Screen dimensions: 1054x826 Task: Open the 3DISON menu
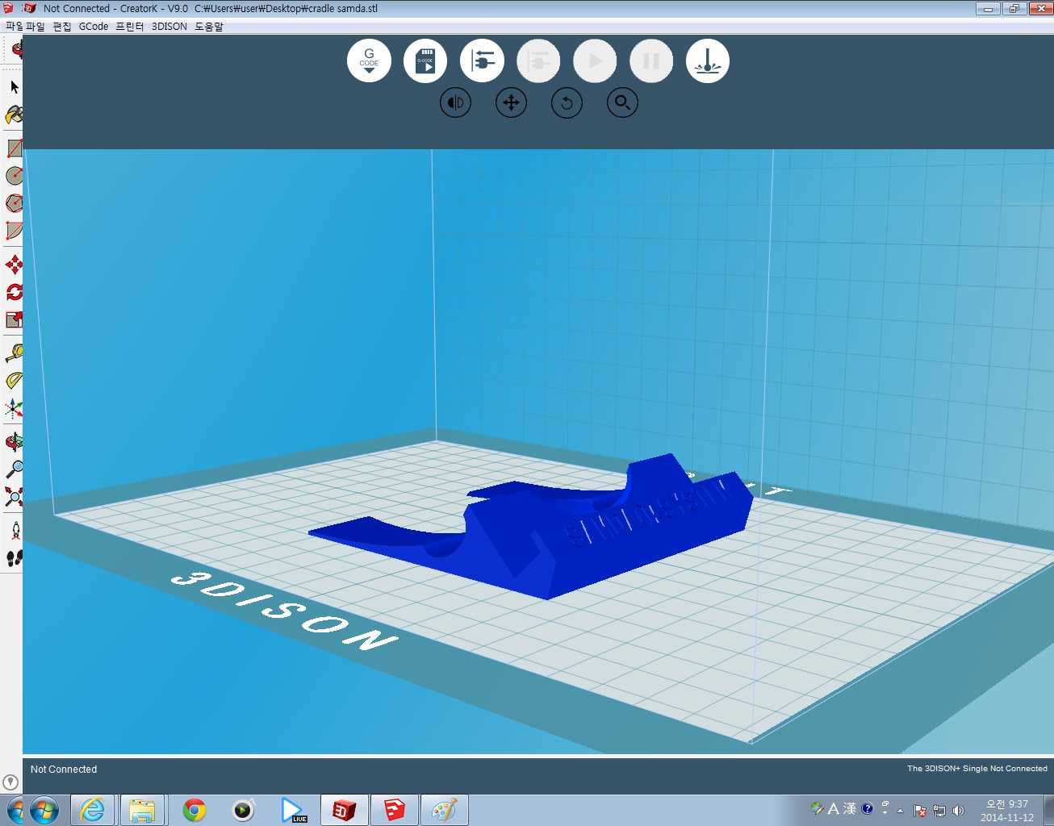pos(169,27)
